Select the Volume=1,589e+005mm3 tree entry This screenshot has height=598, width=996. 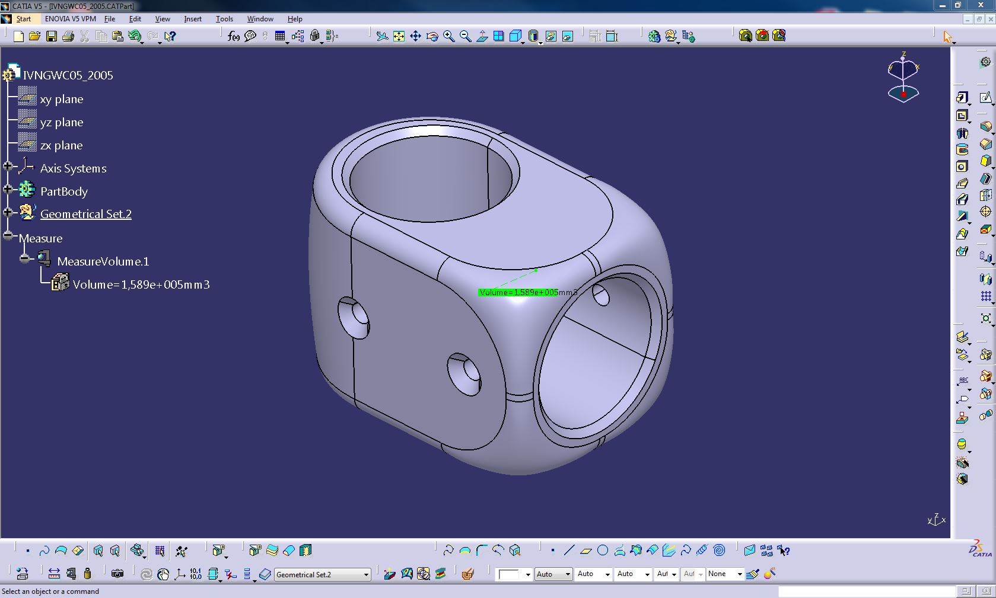pos(141,284)
